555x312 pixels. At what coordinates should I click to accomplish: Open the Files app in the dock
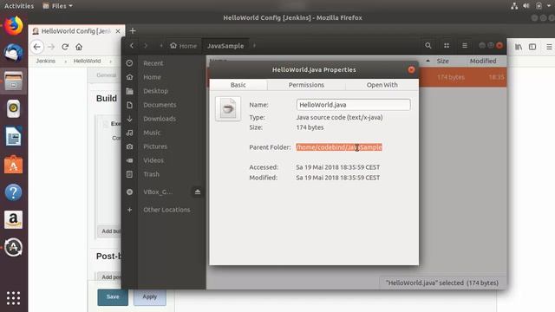[x=14, y=81]
